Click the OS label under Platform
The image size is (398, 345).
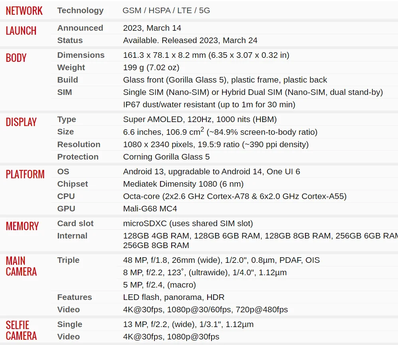click(x=63, y=172)
